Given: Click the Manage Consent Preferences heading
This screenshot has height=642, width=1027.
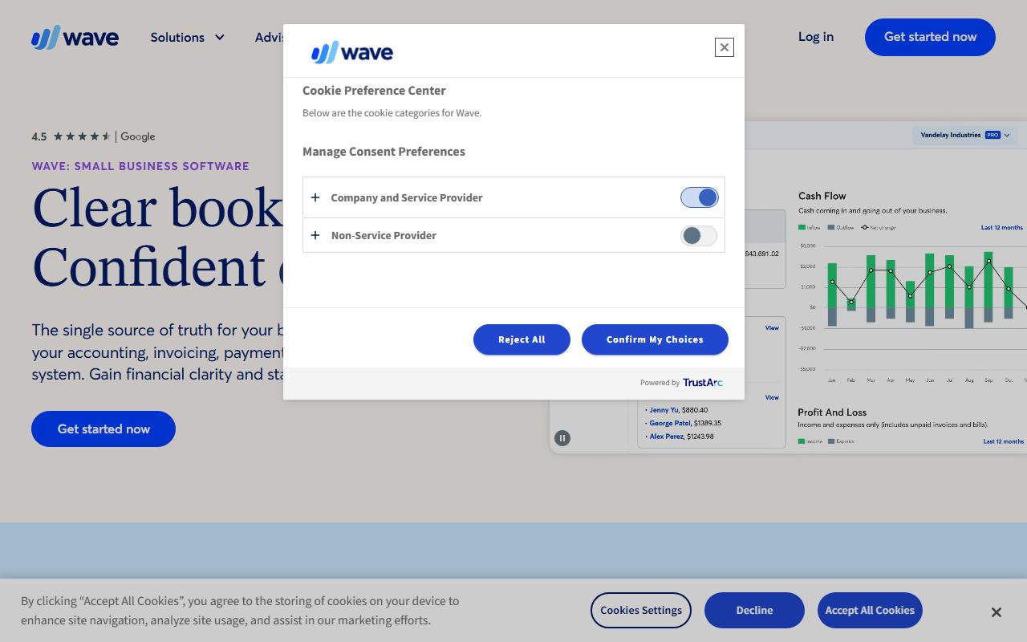Looking at the screenshot, I should tap(384, 151).
